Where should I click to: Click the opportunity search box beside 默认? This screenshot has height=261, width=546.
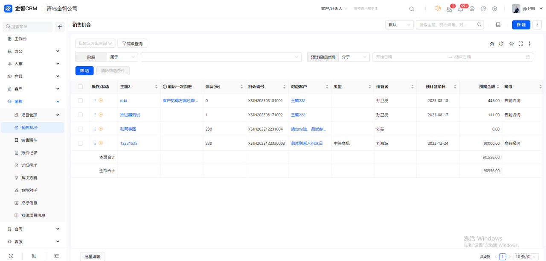(x=445, y=25)
